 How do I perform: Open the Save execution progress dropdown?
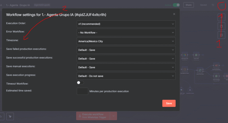click(126, 76)
